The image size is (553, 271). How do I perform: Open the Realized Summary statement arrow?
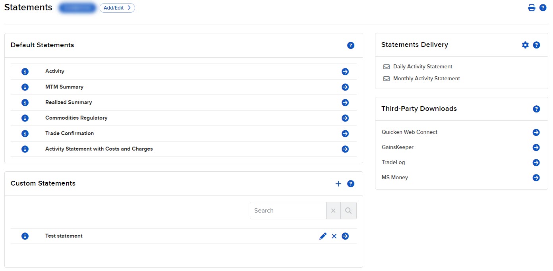click(345, 103)
